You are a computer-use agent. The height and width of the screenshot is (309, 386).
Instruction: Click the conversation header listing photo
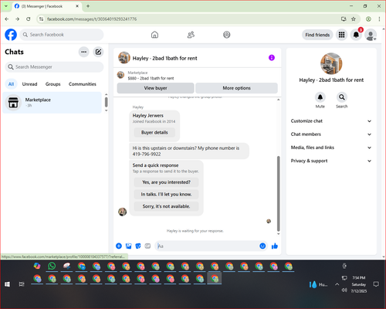click(x=124, y=58)
